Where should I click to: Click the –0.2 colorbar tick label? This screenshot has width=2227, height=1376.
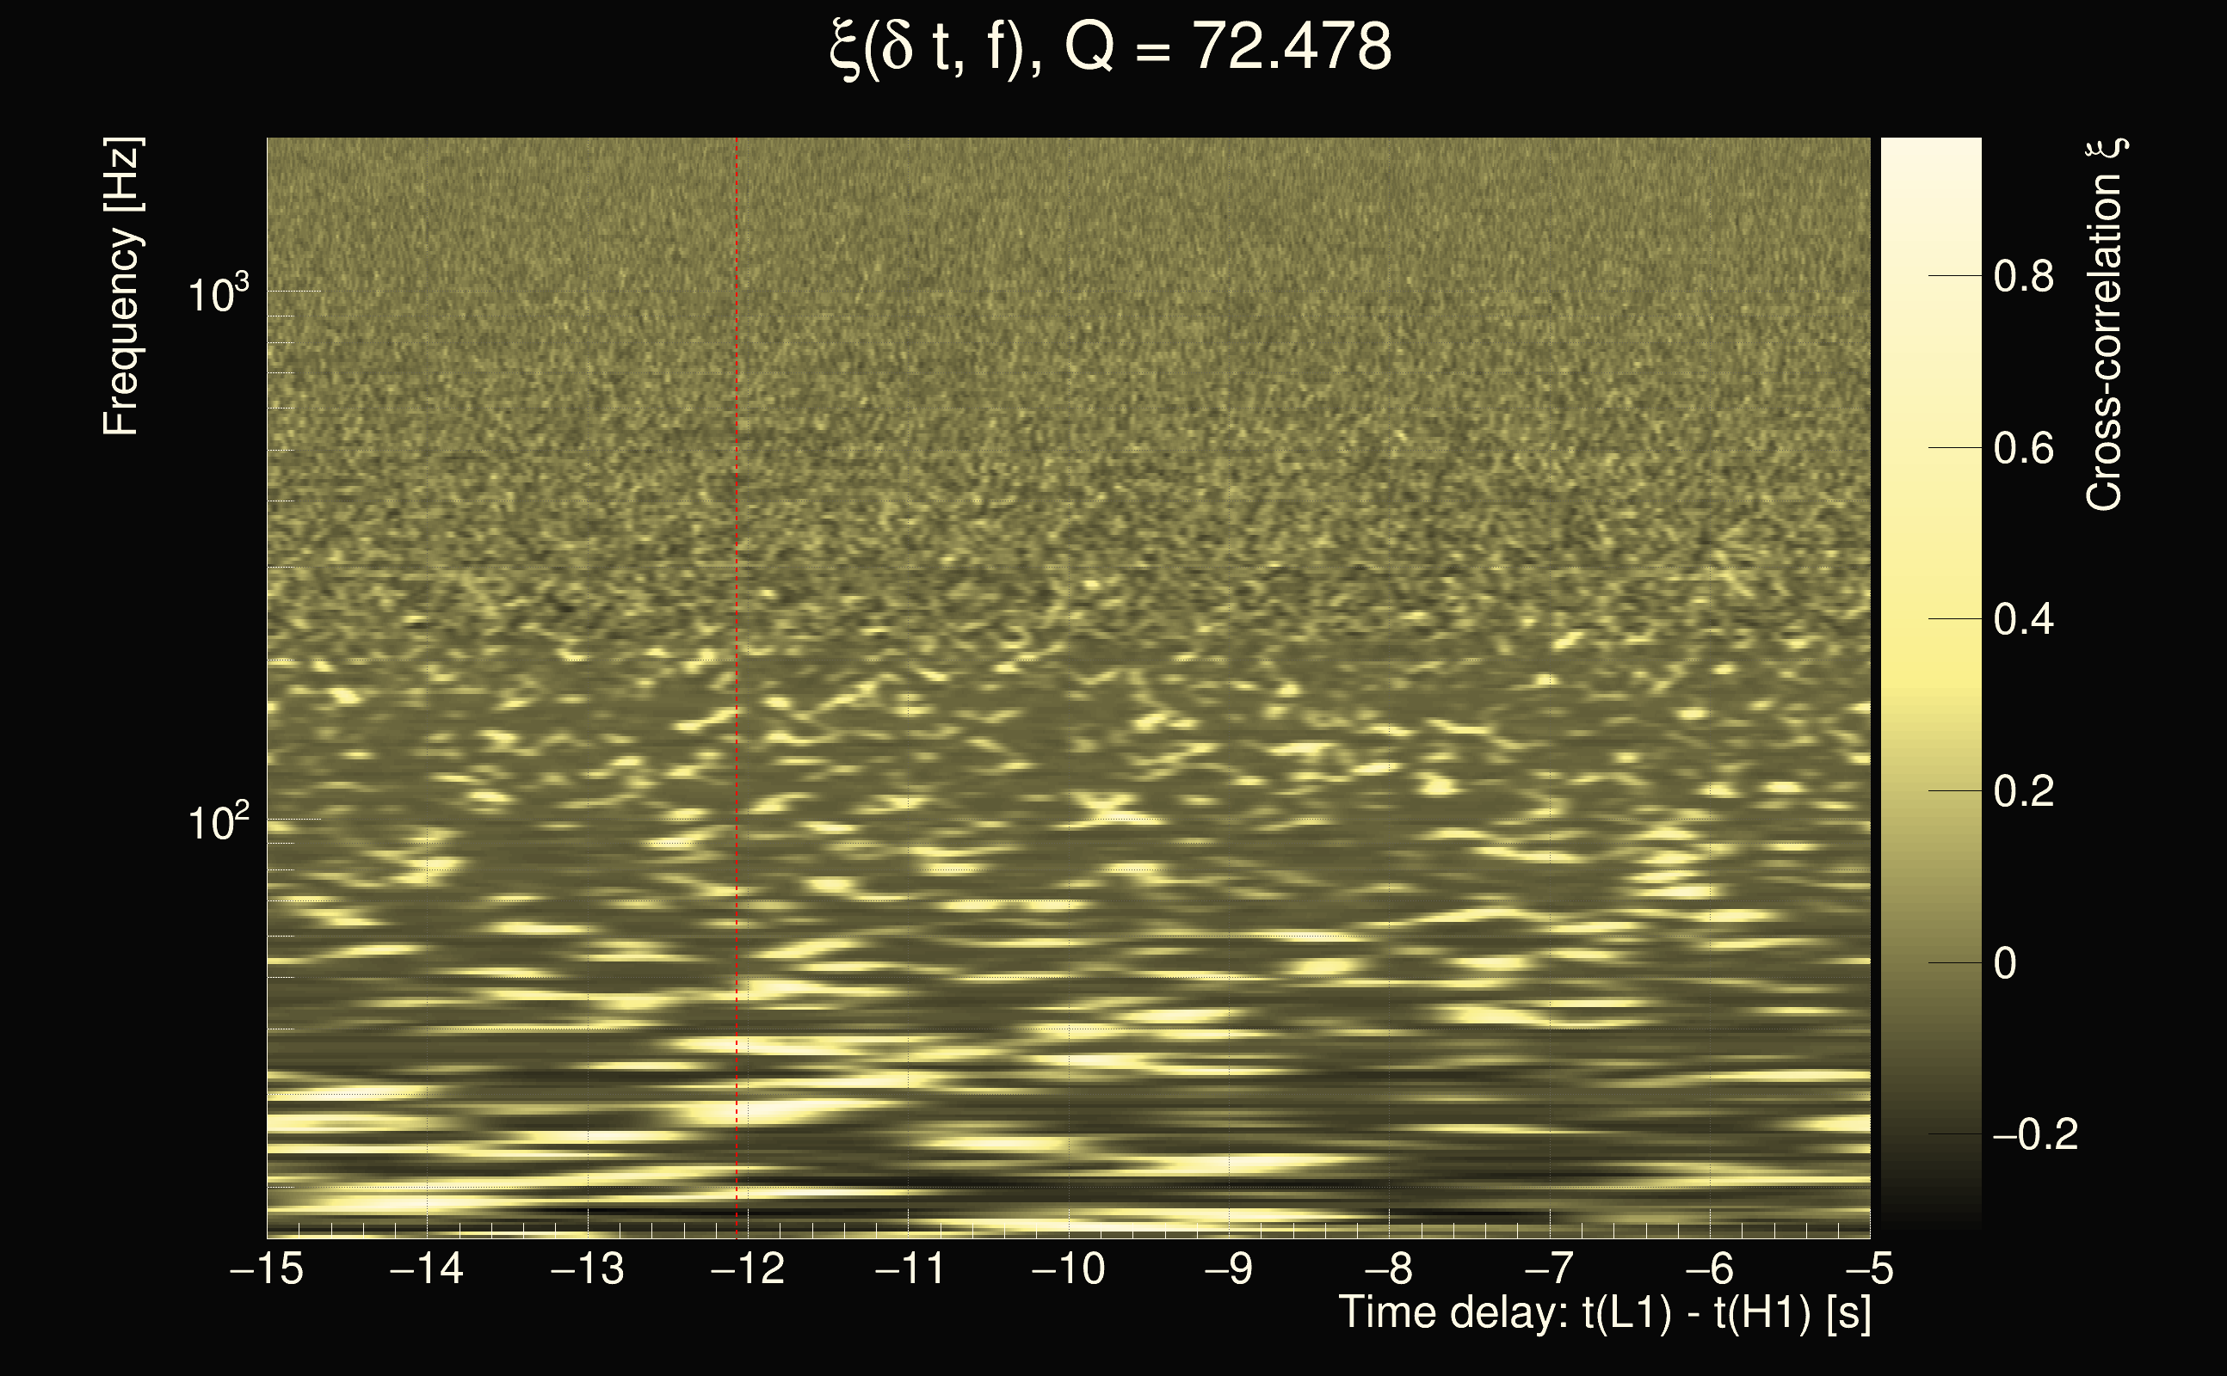[x=2034, y=1134]
